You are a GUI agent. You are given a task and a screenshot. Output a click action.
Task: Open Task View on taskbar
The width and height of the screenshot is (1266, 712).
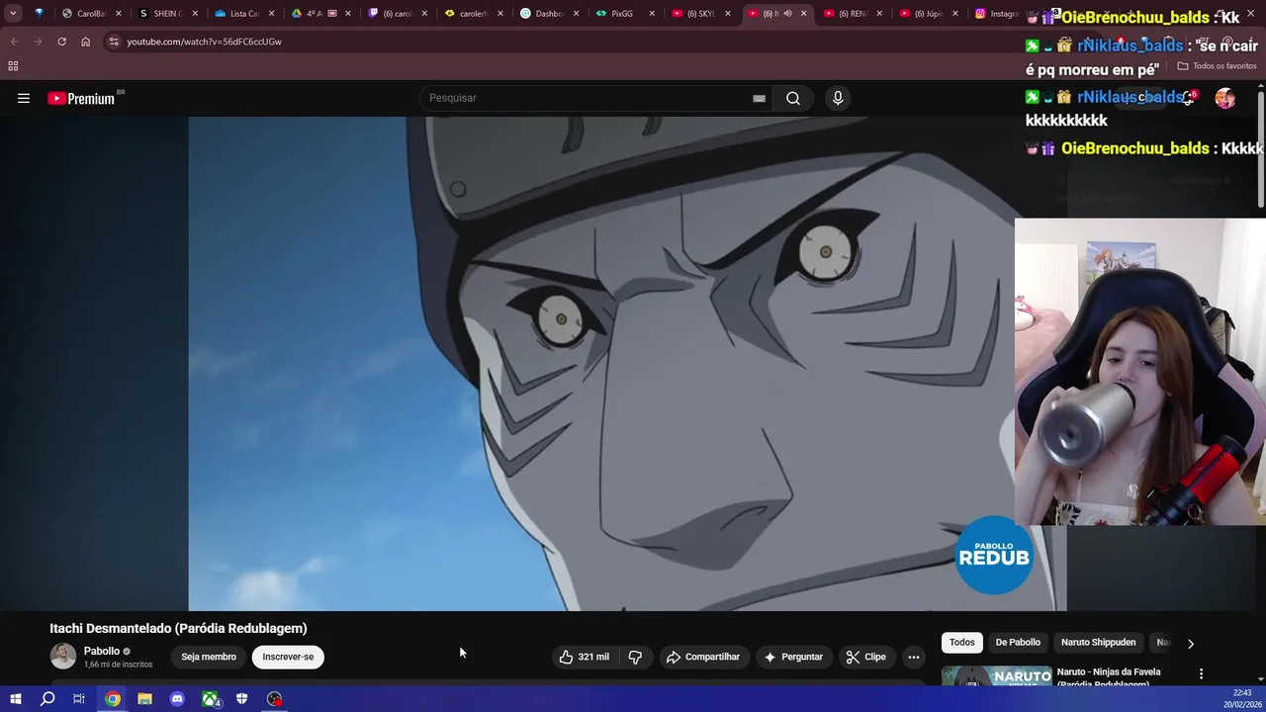(x=79, y=699)
